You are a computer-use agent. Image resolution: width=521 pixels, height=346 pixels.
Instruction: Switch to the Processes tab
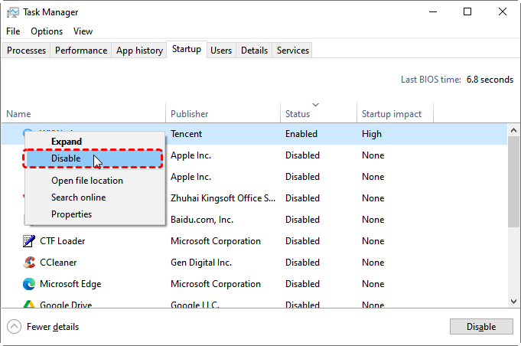tap(27, 51)
